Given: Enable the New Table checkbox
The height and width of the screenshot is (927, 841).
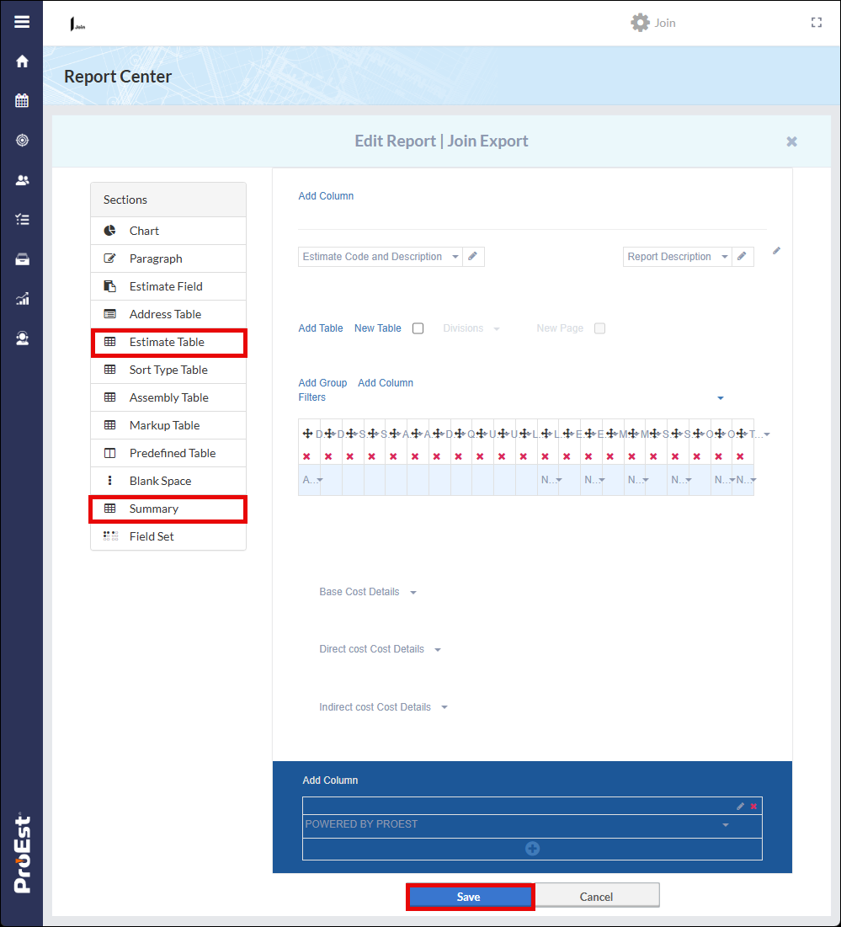Looking at the screenshot, I should tap(418, 328).
